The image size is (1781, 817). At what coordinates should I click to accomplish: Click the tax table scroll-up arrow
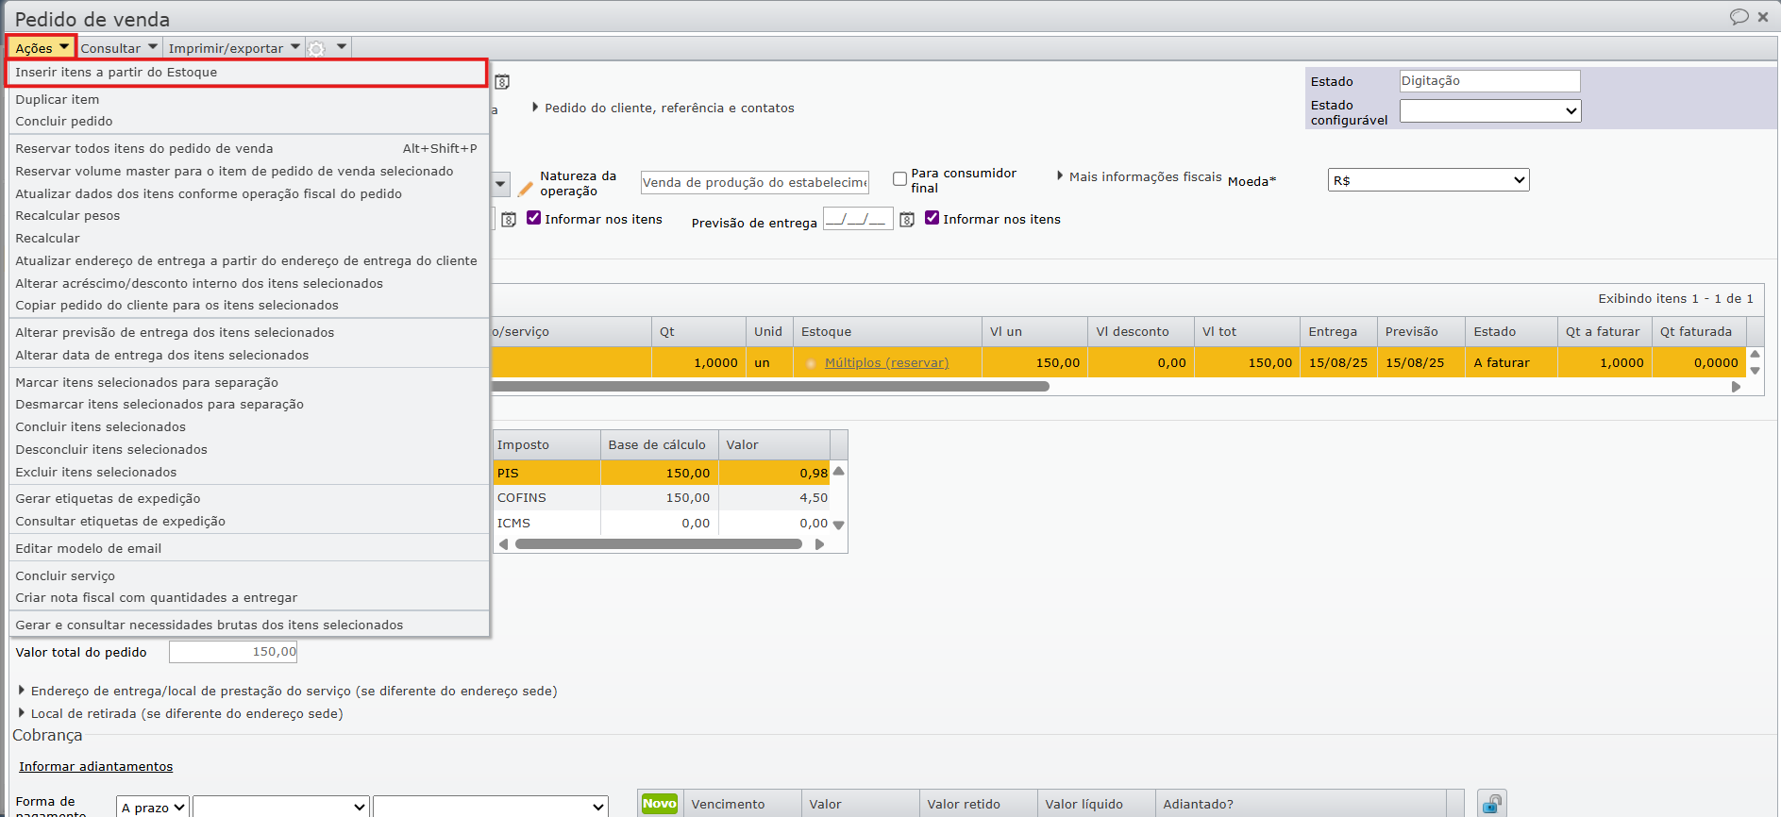838,472
